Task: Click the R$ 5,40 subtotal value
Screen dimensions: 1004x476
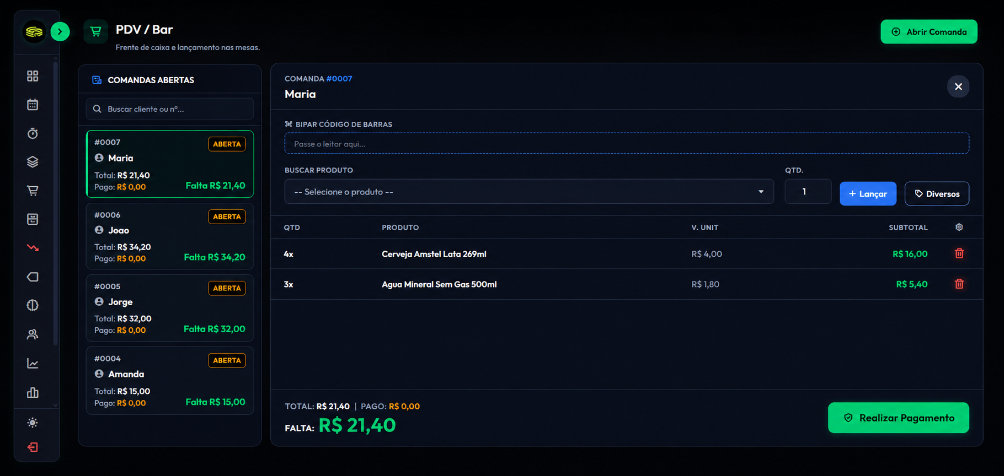Action: click(911, 284)
